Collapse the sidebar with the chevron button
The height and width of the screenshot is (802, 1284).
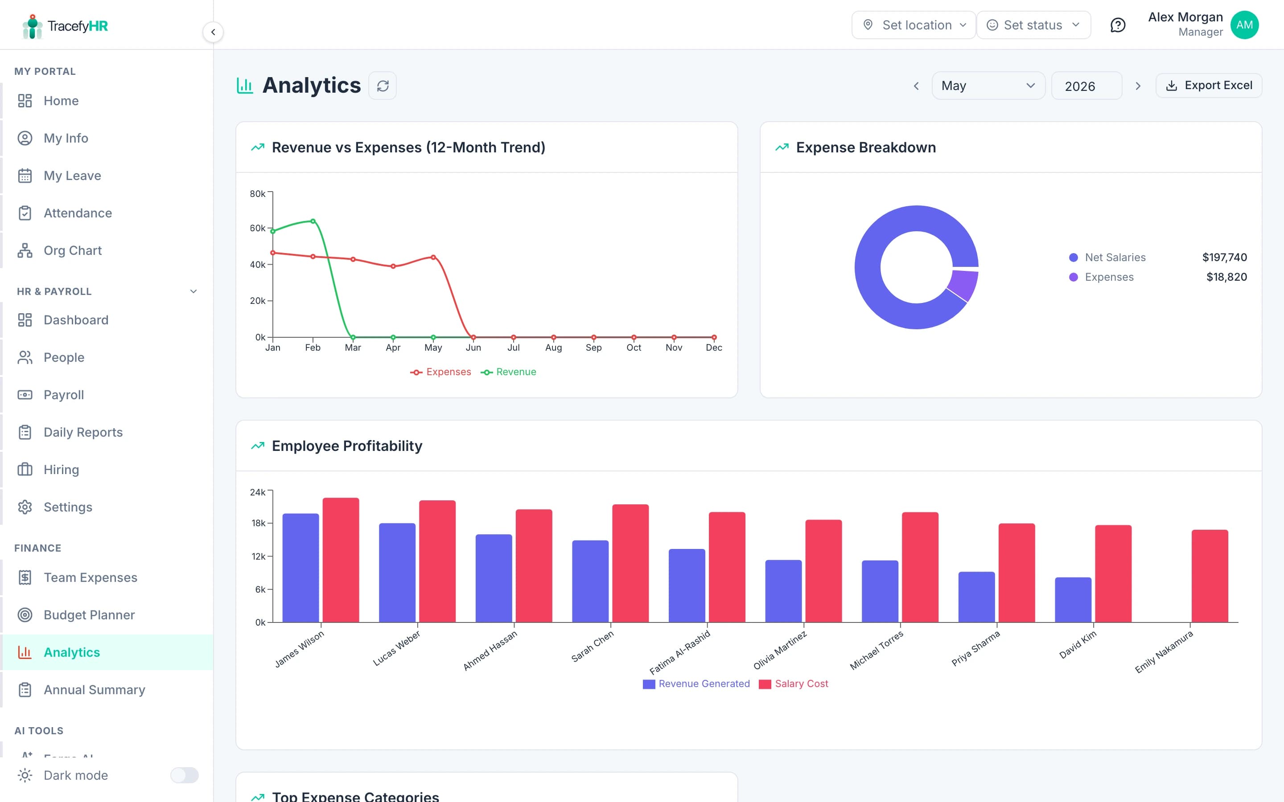[x=213, y=32]
